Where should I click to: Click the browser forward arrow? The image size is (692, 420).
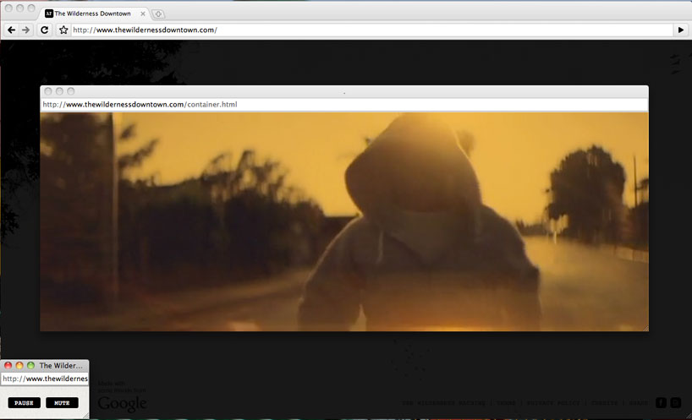click(x=26, y=30)
